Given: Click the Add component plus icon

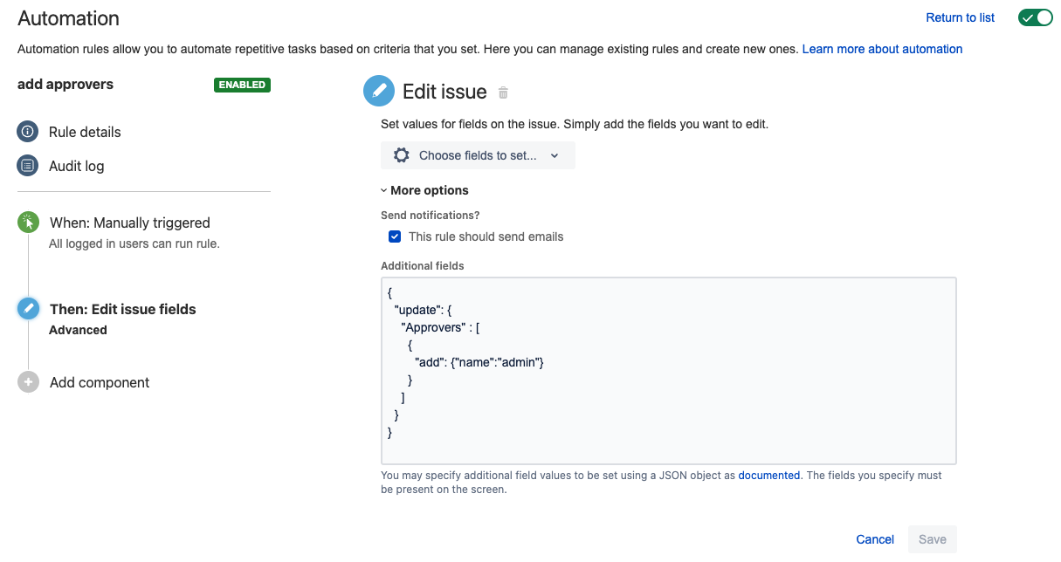Looking at the screenshot, I should coord(28,382).
